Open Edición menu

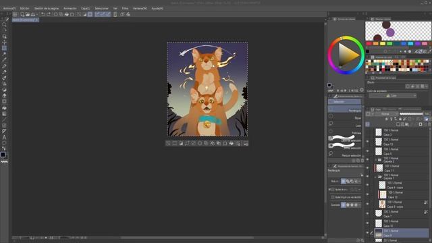[x=24, y=9]
